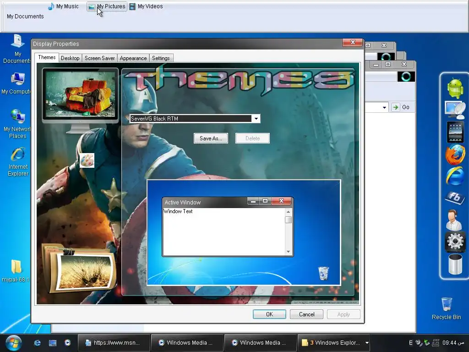Confirm with the OK button
Image resolution: width=469 pixels, height=352 pixels.
coord(269,314)
